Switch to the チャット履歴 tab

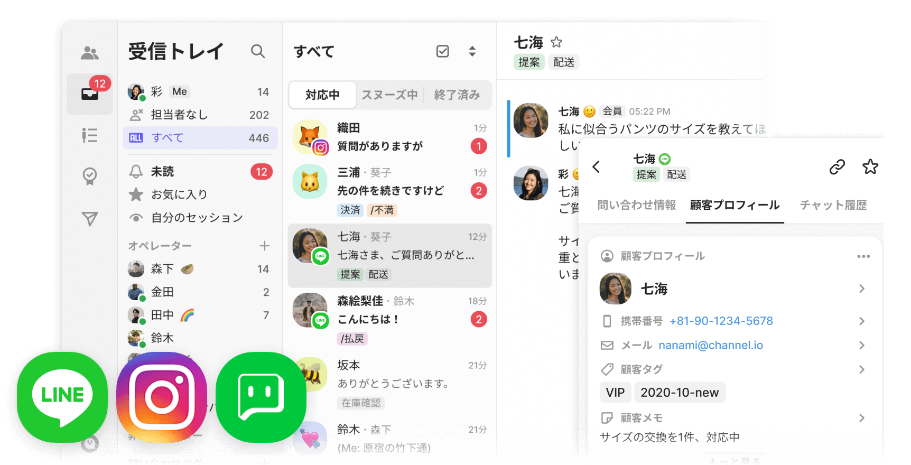tap(833, 205)
